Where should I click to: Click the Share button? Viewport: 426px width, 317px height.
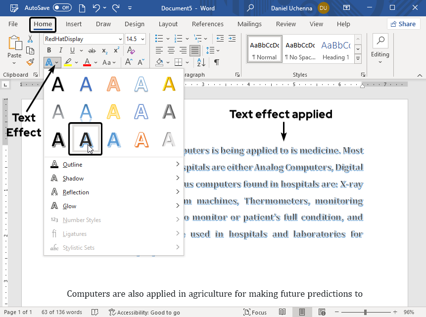(x=404, y=23)
